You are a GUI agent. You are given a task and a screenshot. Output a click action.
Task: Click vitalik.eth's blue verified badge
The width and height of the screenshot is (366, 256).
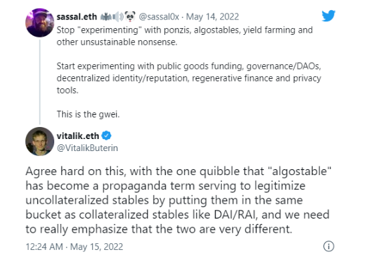pyautogui.click(x=106, y=136)
